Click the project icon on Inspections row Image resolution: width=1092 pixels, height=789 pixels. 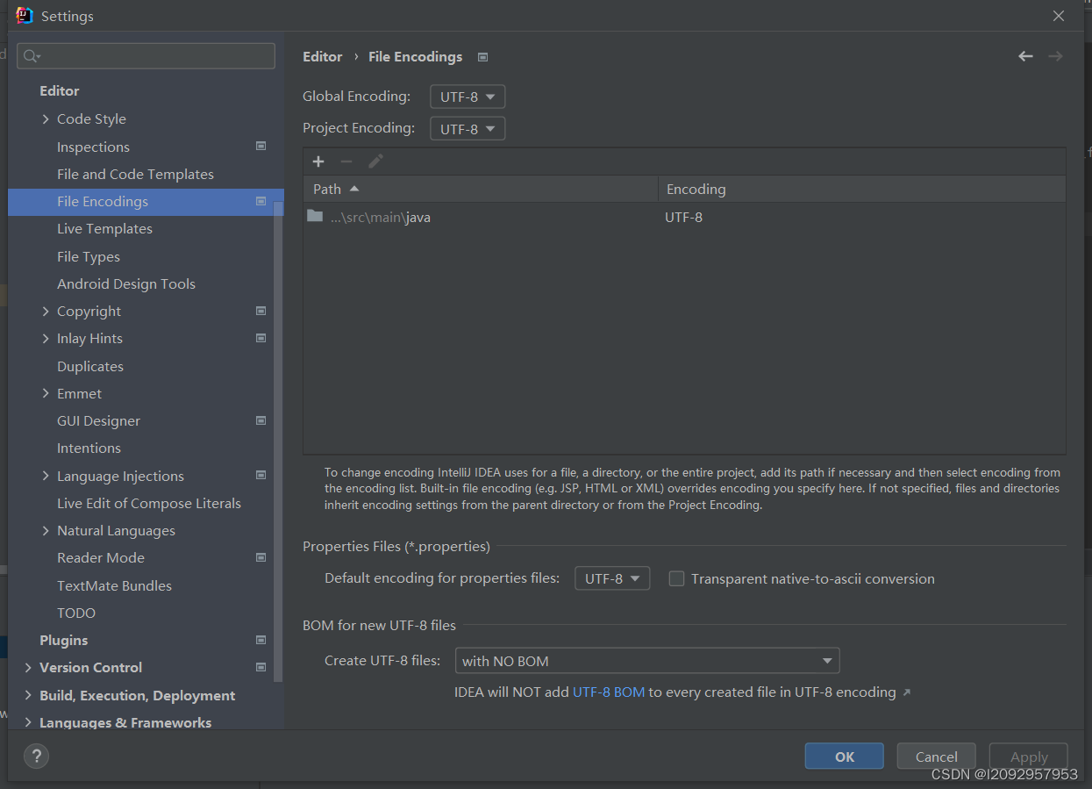tap(261, 146)
